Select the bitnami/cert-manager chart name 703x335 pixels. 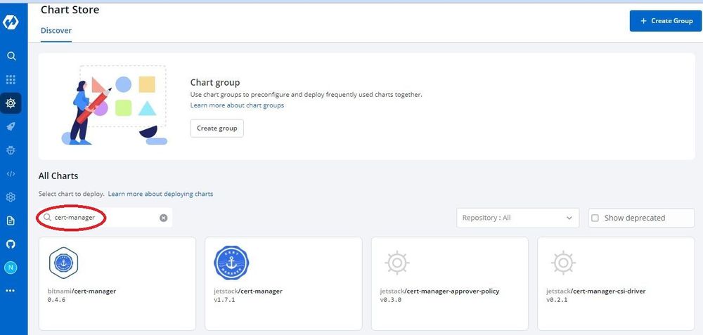click(x=82, y=291)
